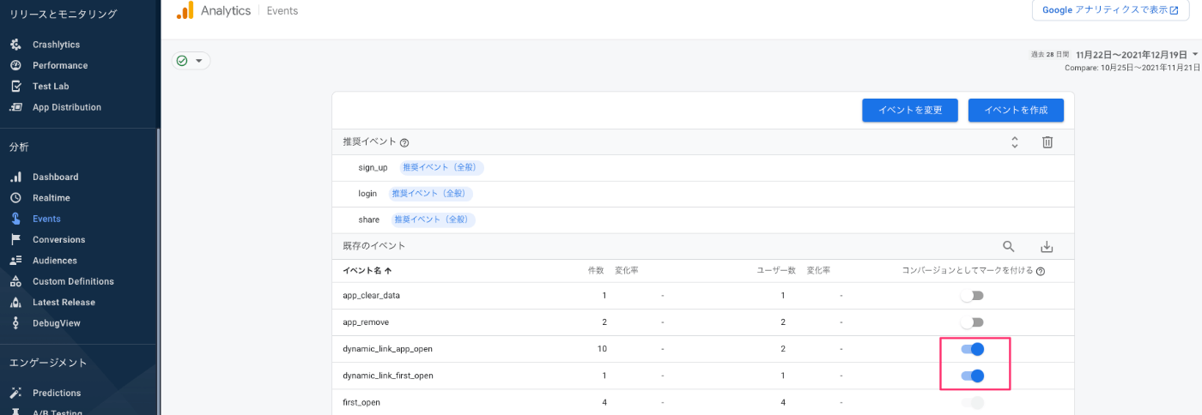1202x415 pixels.
Task: Click the Realtime clock icon
Action: point(15,198)
